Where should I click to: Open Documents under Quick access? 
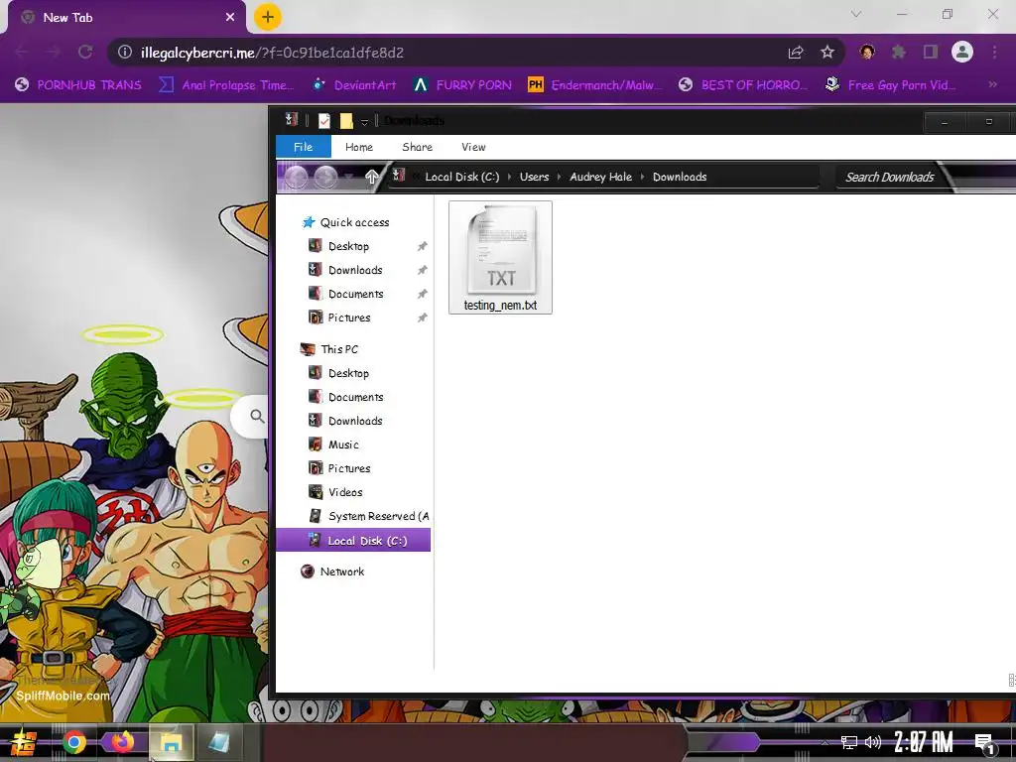point(356,294)
